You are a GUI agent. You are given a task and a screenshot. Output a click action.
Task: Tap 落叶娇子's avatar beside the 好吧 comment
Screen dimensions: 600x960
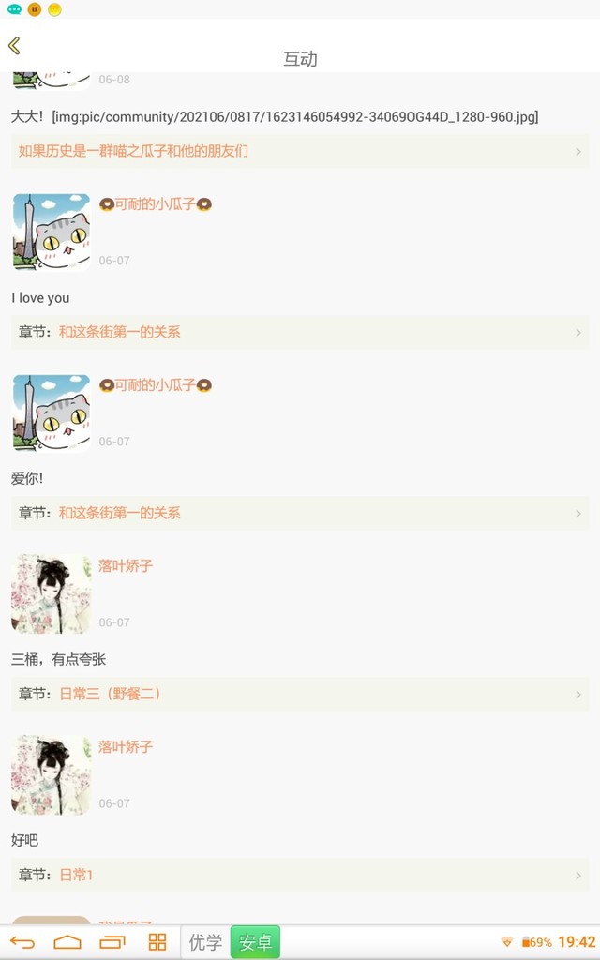click(x=52, y=774)
